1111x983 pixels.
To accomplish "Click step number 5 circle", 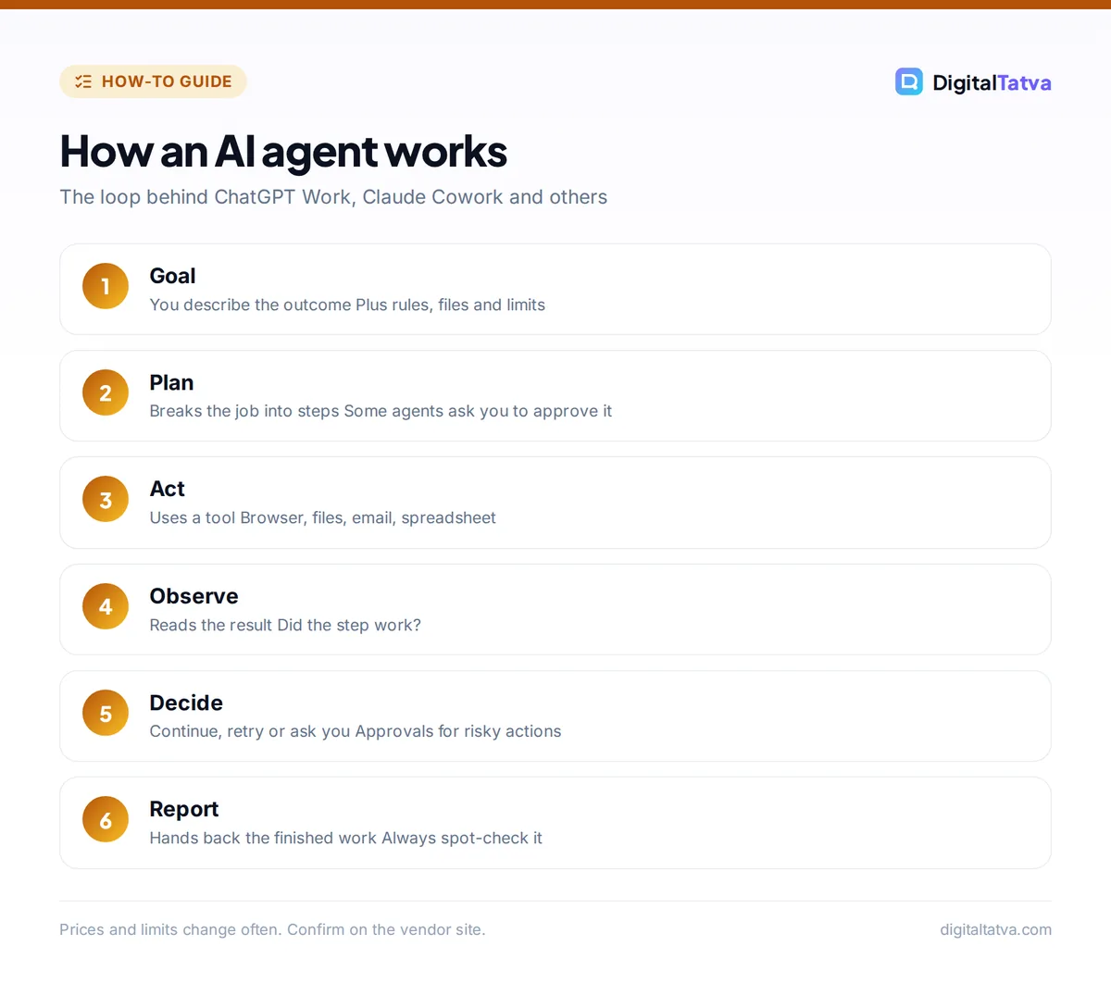I will tap(106, 713).
